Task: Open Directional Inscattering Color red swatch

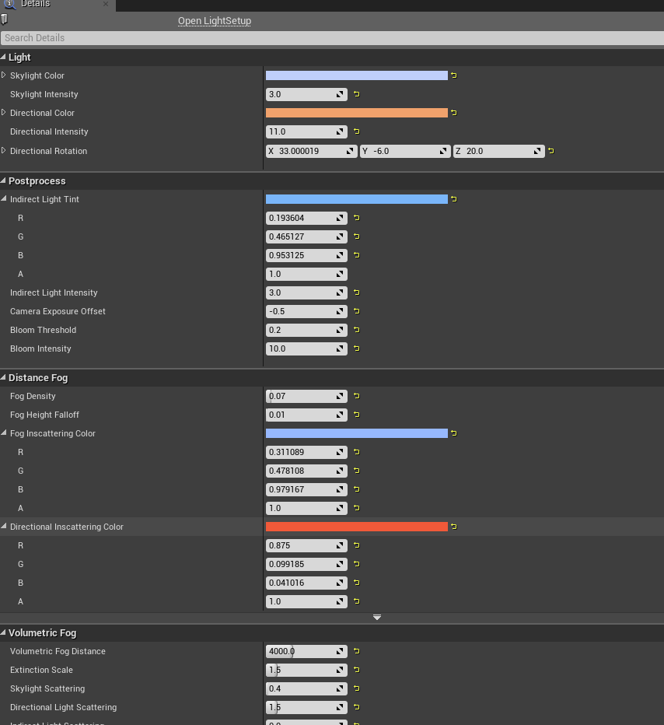Action: point(357,527)
